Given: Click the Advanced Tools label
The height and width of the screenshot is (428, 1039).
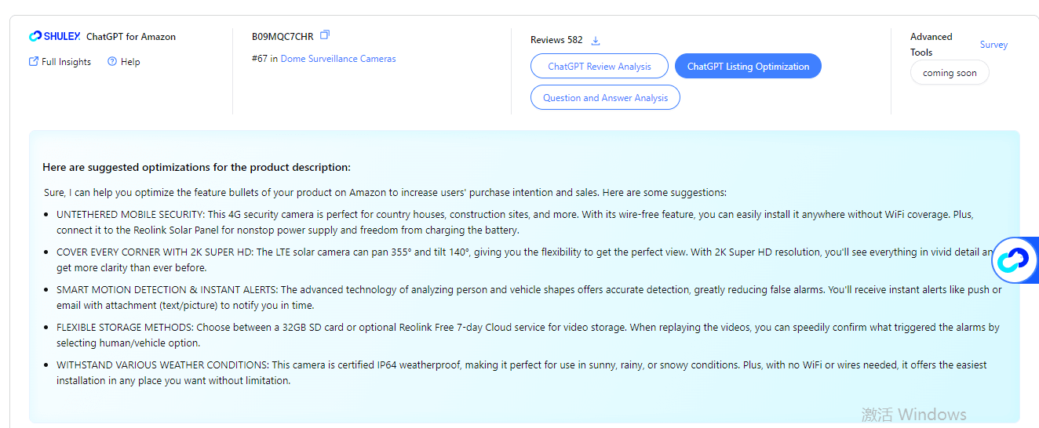Looking at the screenshot, I should 931,45.
